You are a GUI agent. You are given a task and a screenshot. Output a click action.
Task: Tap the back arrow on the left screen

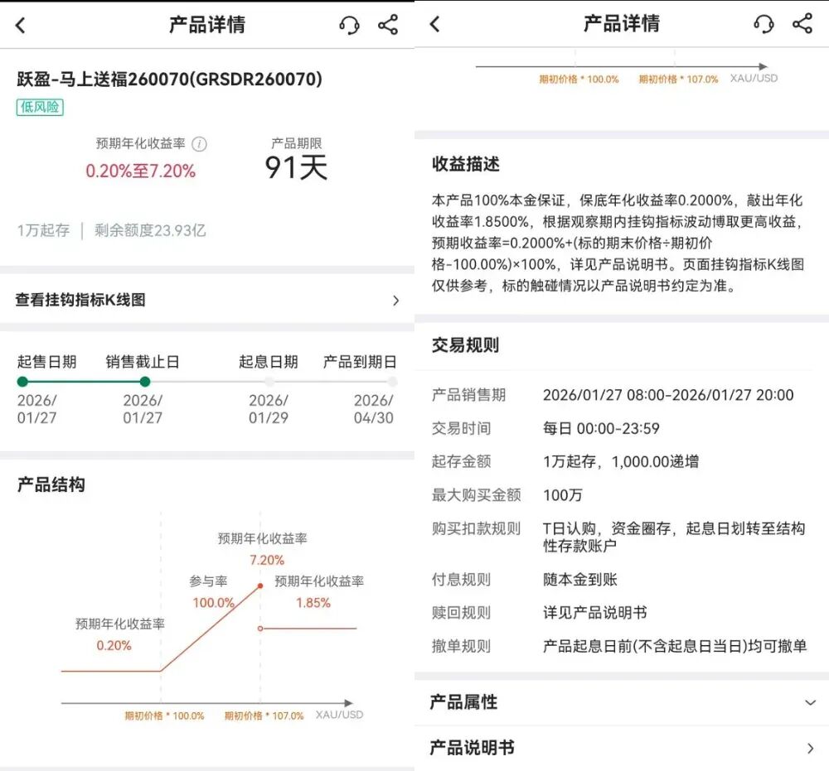click(x=21, y=25)
